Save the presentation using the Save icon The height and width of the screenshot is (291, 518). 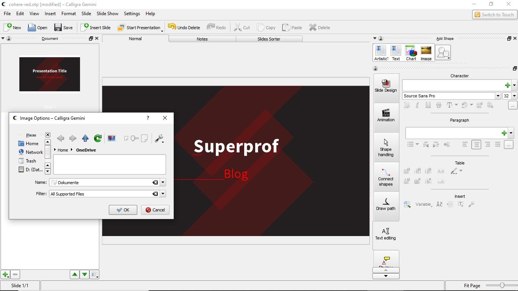[63, 27]
